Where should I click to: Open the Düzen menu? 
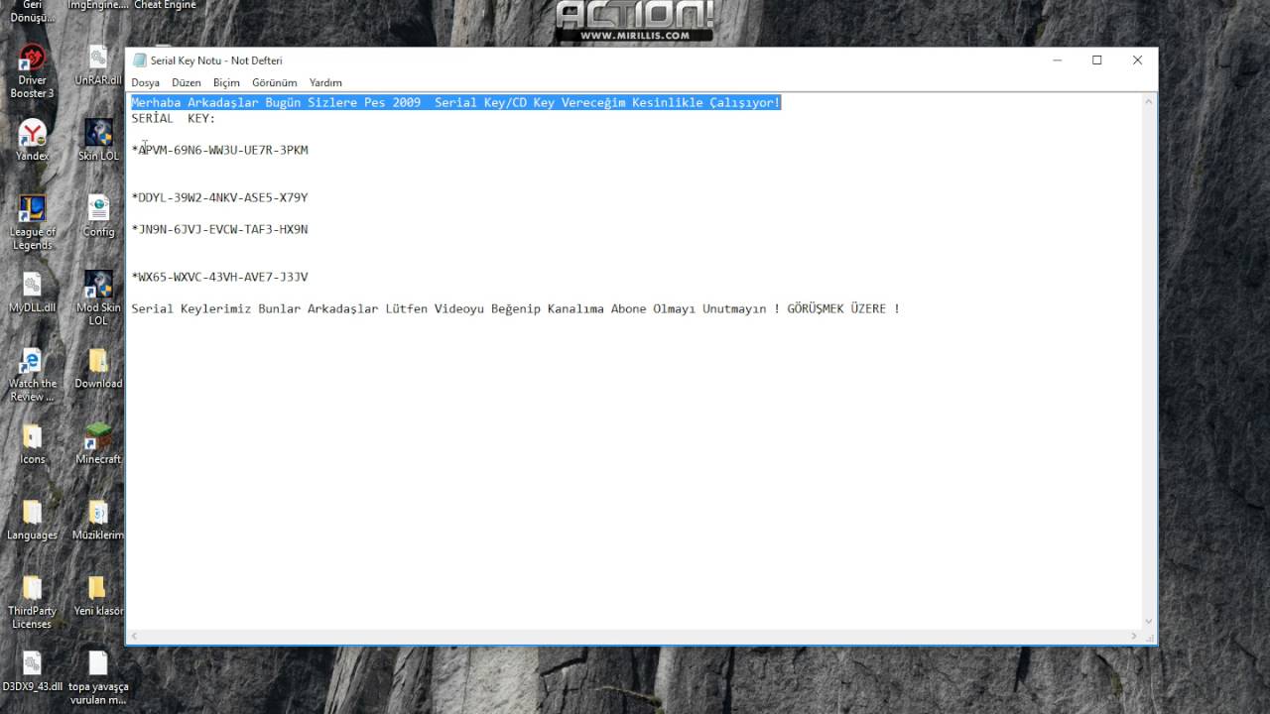click(186, 82)
